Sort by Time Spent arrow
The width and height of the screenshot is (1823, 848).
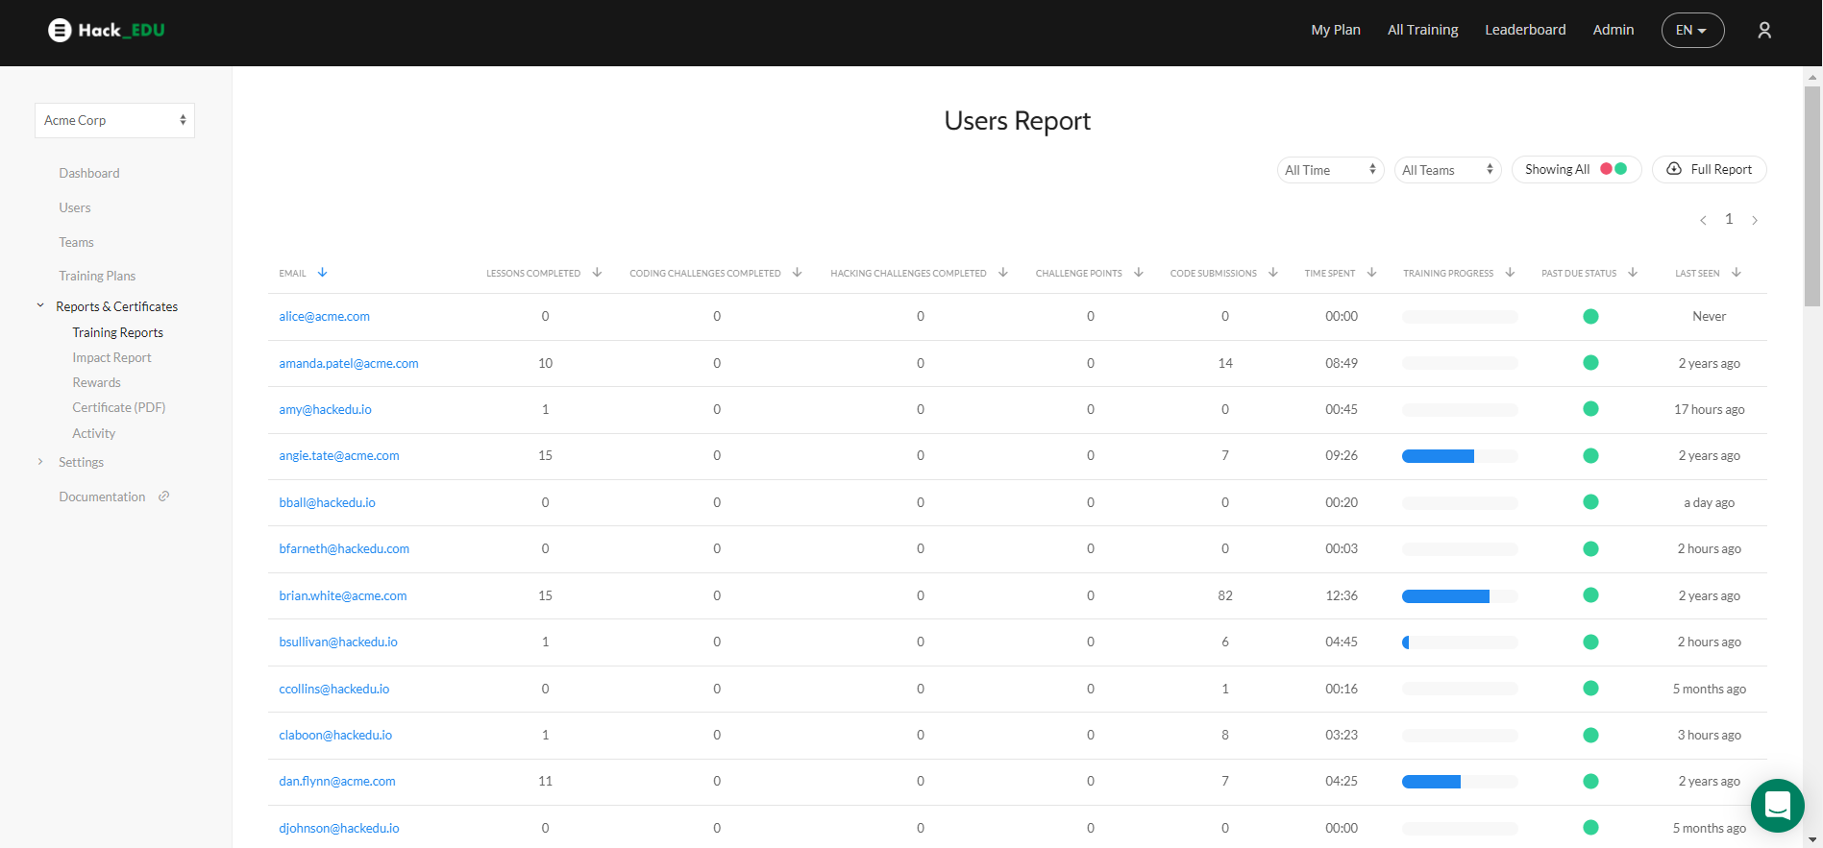(x=1371, y=273)
